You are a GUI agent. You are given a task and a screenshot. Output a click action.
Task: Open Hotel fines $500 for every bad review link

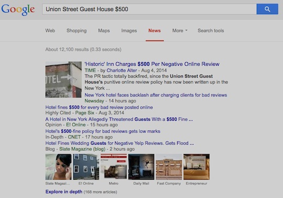click(x=99, y=108)
